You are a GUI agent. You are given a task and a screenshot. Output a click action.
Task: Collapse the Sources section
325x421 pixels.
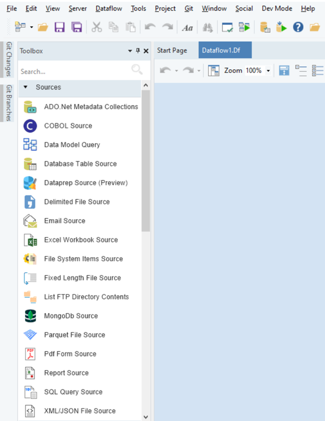click(x=26, y=87)
